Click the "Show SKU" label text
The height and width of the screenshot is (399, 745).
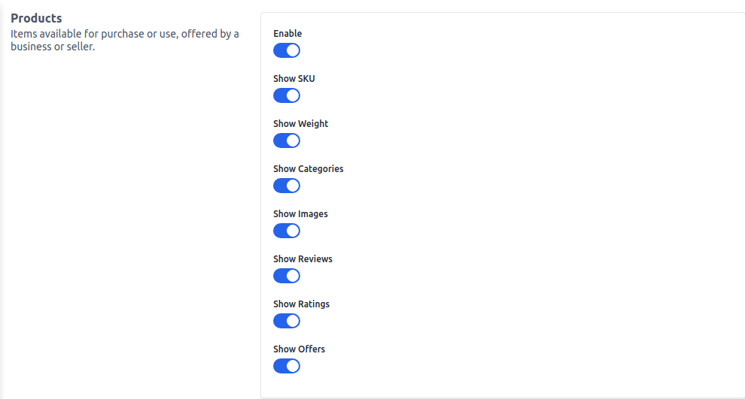(x=294, y=79)
